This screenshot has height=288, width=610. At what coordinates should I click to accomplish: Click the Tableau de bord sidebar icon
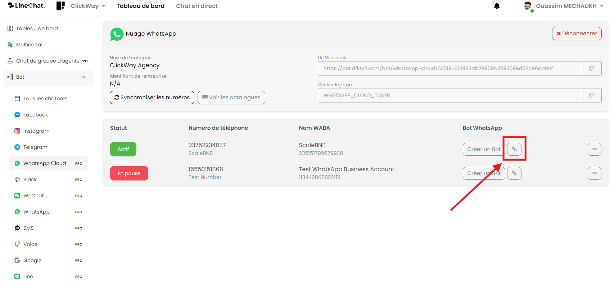pyautogui.click(x=10, y=28)
